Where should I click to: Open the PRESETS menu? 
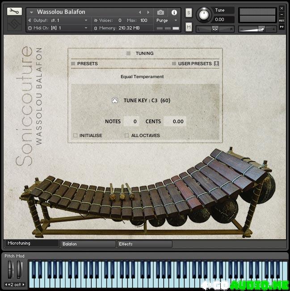click(84, 64)
